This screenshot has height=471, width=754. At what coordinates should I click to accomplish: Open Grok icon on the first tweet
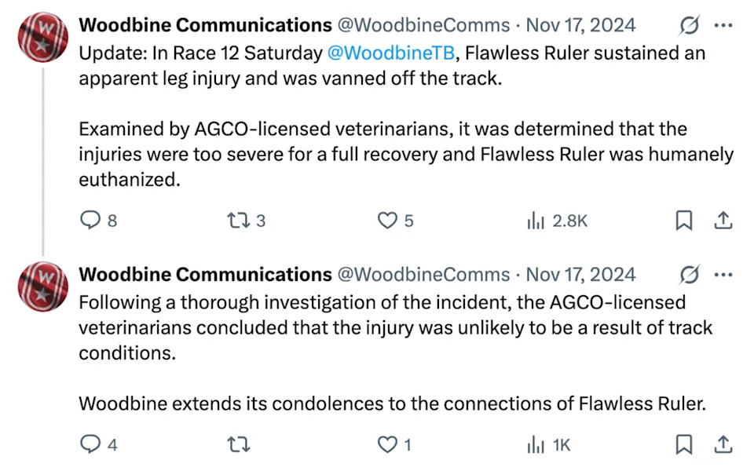tap(689, 25)
